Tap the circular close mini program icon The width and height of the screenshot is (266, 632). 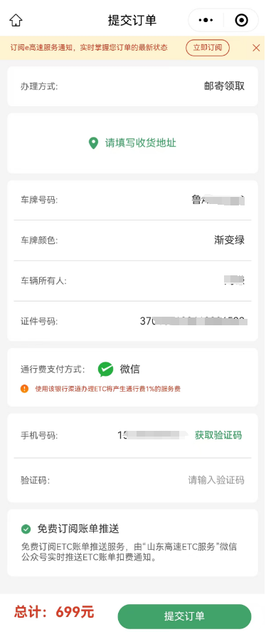[241, 20]
